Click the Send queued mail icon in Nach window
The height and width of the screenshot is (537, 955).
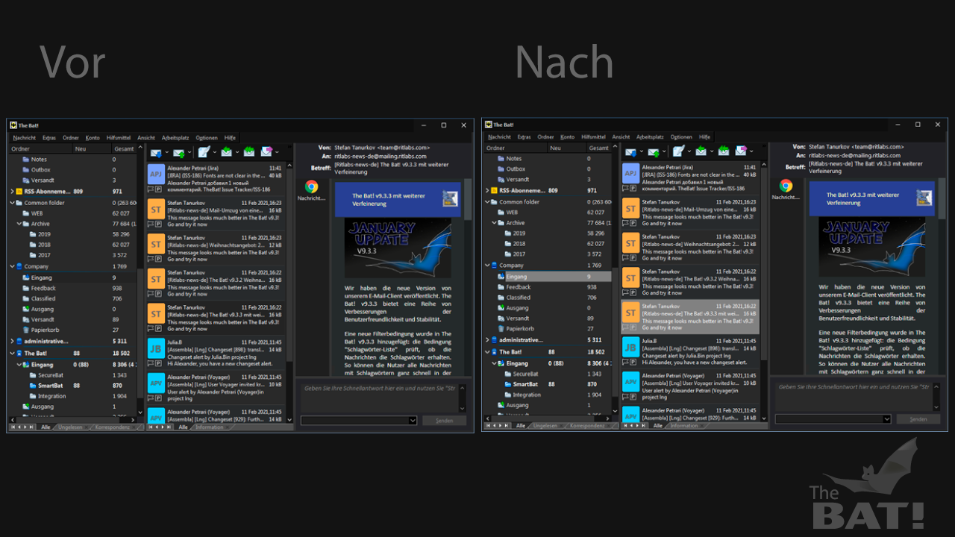[x=653, y=151]
